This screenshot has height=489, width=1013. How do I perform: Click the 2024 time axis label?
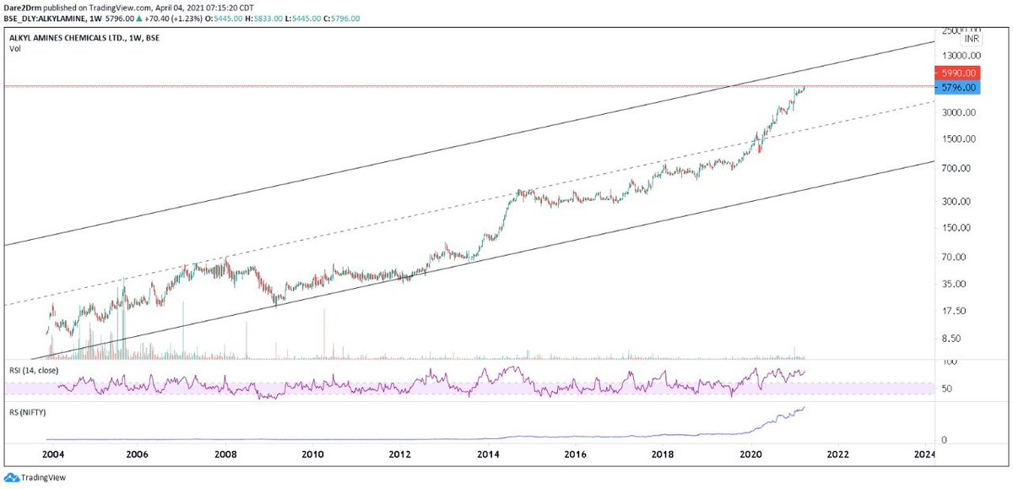pyautogui.click(x=924, y=454)
